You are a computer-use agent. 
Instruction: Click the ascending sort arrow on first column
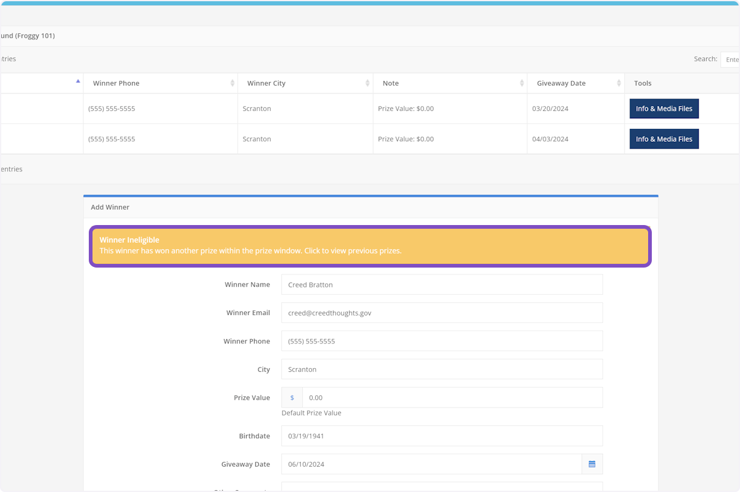click(x=78, y=81)
